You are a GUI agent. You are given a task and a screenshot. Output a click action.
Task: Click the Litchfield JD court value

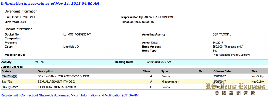71,47
